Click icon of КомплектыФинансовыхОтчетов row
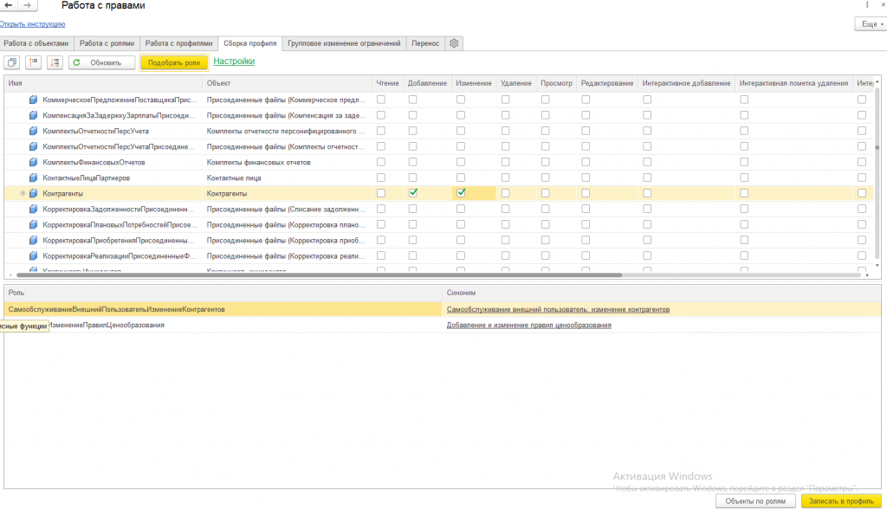Image resolution: width=887 pixels, height=510 pixels. pos(34,162)
